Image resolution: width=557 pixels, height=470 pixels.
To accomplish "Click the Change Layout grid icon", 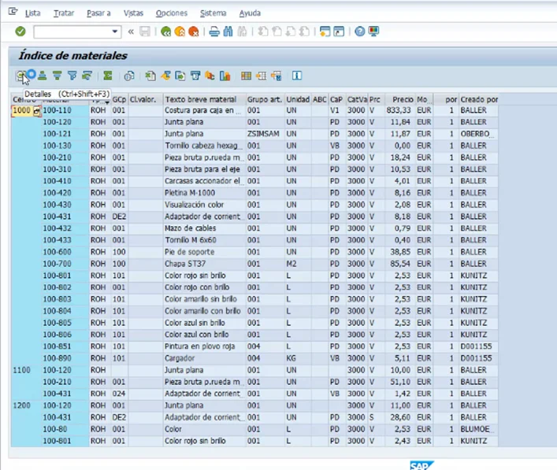I will tap(246, 76).
